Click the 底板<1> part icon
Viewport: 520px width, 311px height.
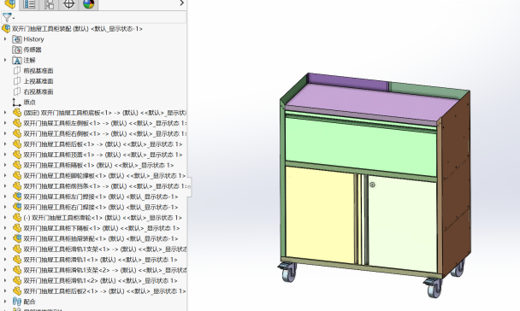(x=17, y=113)
